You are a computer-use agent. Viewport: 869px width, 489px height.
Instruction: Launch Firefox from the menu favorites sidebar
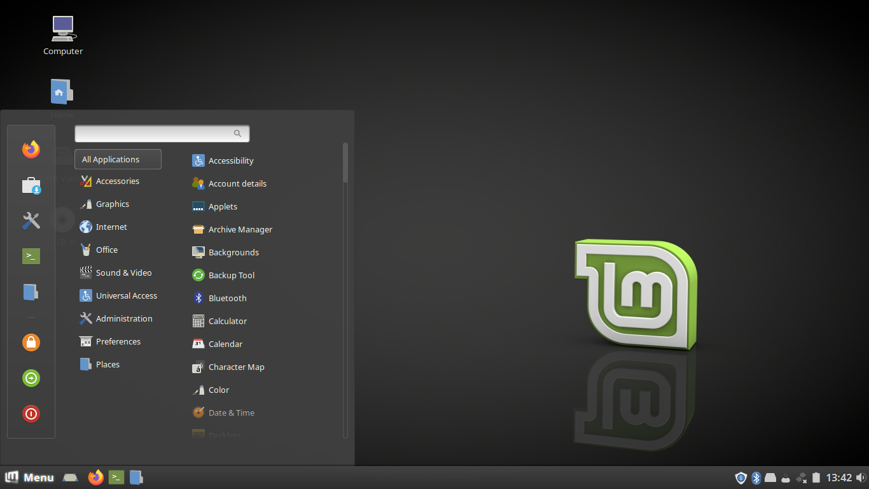[x=31, y=150]
